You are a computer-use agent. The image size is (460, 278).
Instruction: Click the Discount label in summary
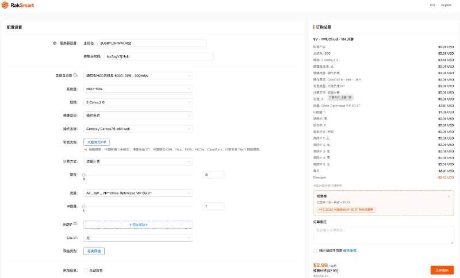(320, 177)
